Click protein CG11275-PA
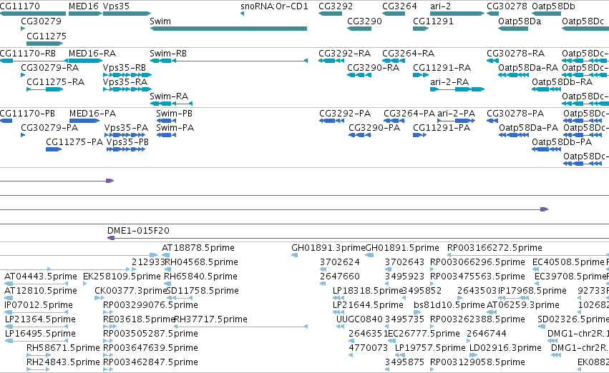Screen dimensions: 609x373 [x=74, y=142]
